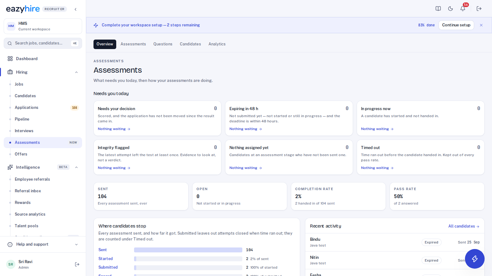Image resolution: width=492 pixels, height=276 pixels.
Task: Open the floating lightning action button
Action: tap(475, 259)
